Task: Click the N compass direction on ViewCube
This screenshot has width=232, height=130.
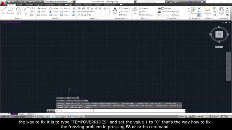Action: coord(219,27)
